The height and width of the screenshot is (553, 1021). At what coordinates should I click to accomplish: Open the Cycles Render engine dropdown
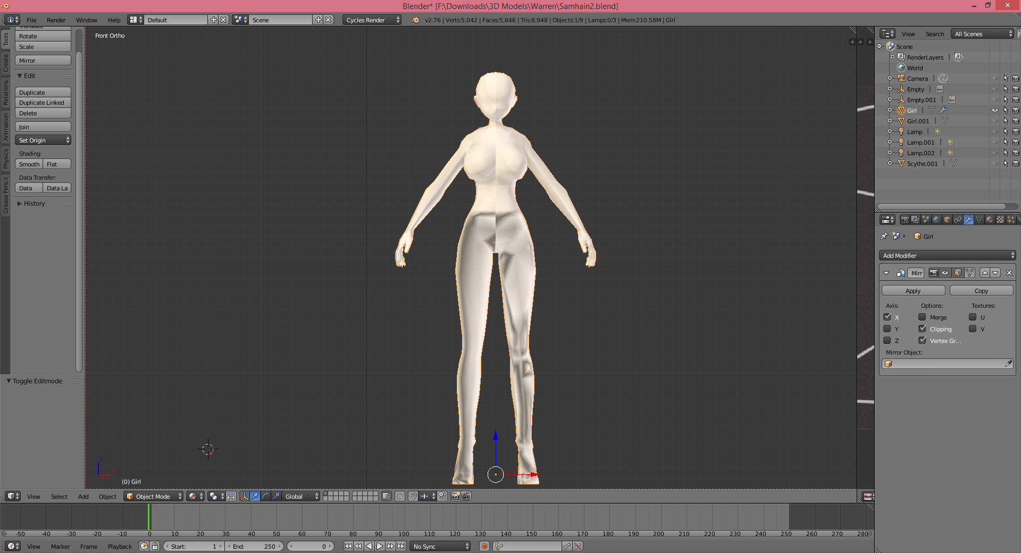(x=372, y=20)
